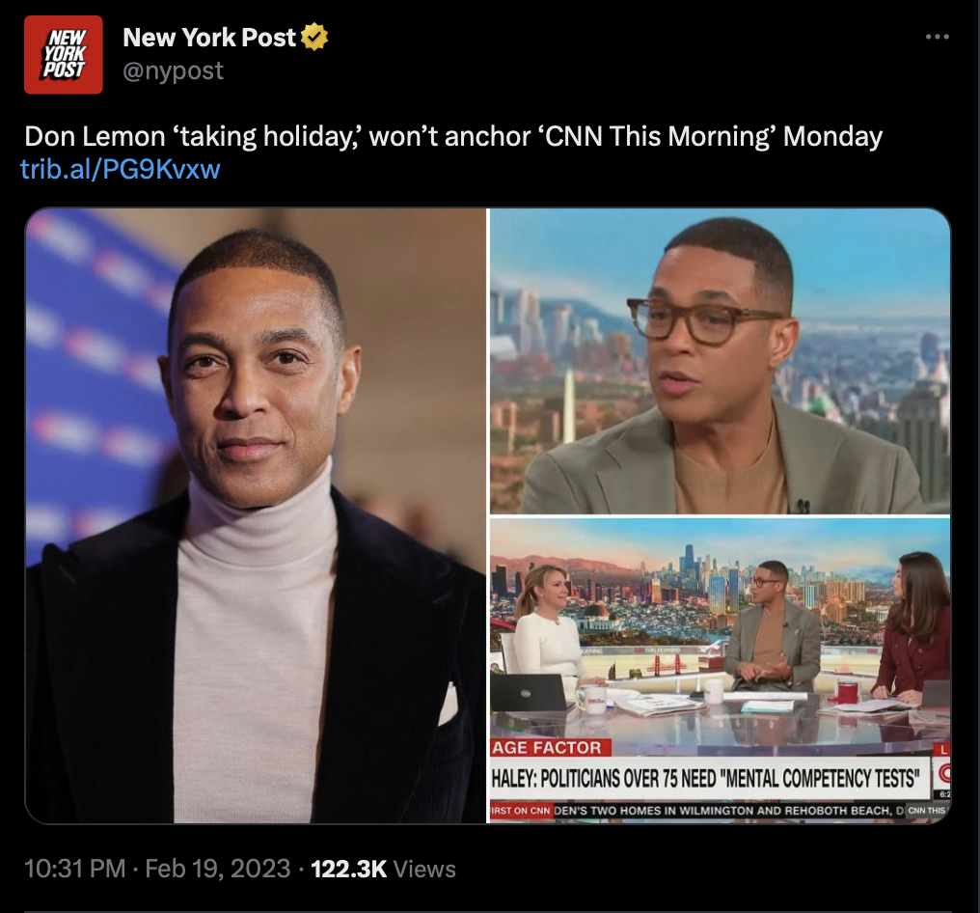Screen dimensions: 980x913
Task: Open the three-dot more options menu
Action: click(x=937, y=37)
